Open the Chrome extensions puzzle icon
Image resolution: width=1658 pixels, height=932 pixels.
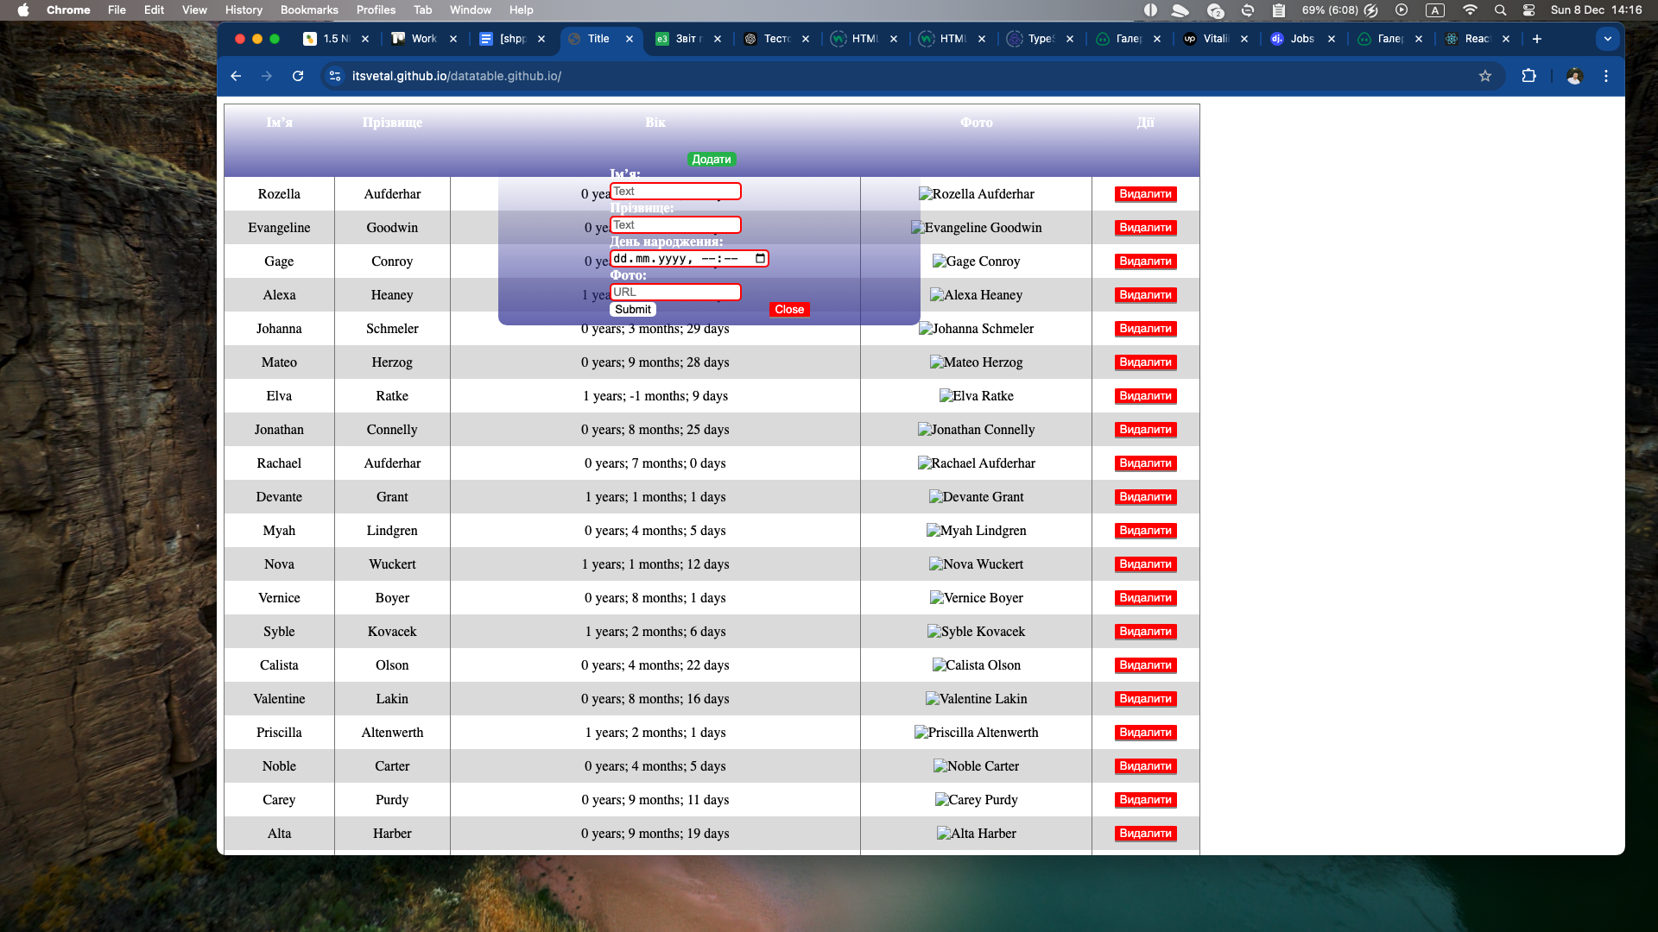pyautogui.click(x=1528, y=76)
